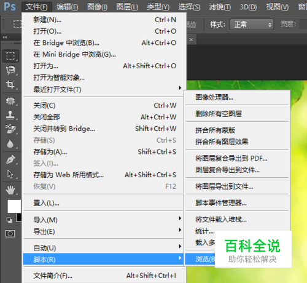Select the Hand tool
307x283 pixels.
coord(10,189)
